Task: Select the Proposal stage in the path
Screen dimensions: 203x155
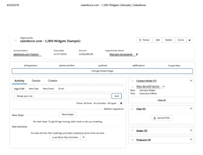Action: point(103,66)
